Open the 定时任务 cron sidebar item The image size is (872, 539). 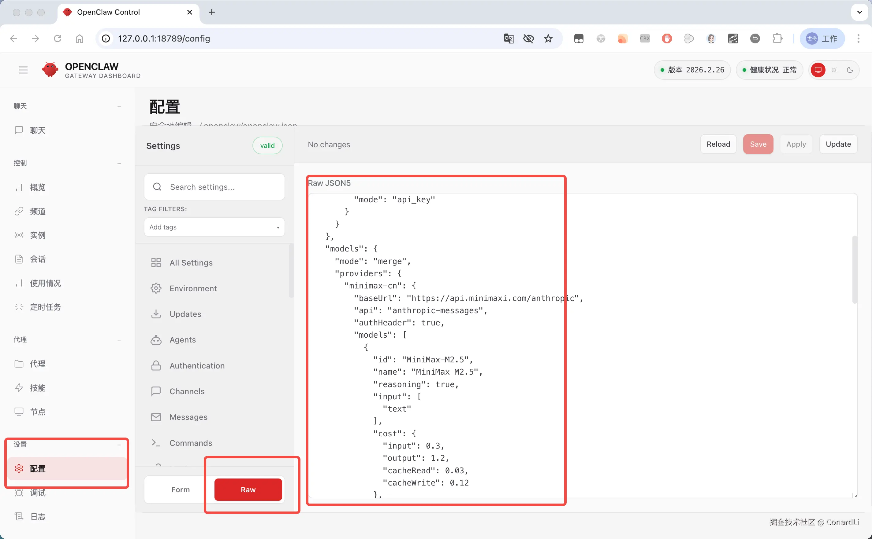[45, 307]
